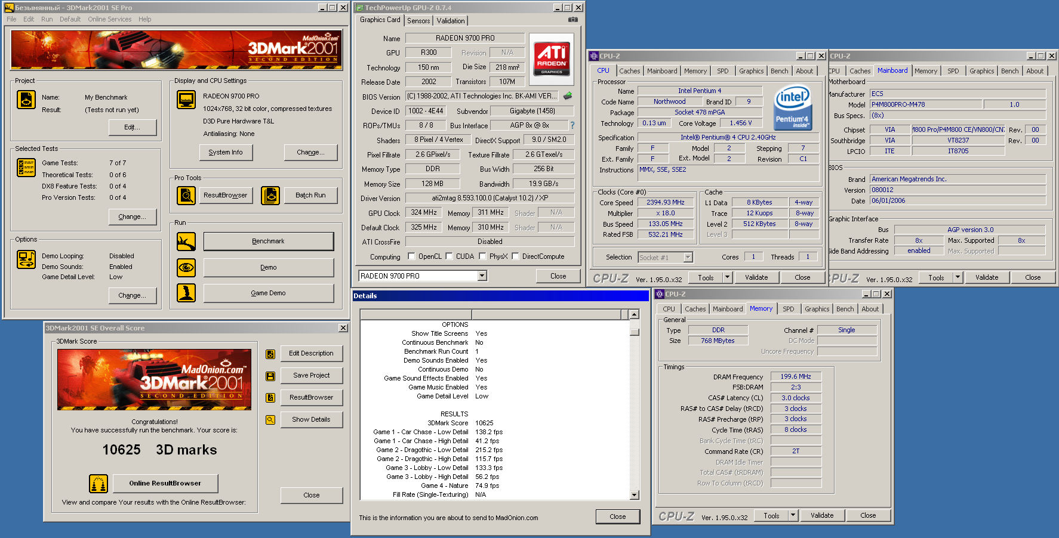Open the Caches tab in CPU-Z processor window

click(x=629, y=71)
